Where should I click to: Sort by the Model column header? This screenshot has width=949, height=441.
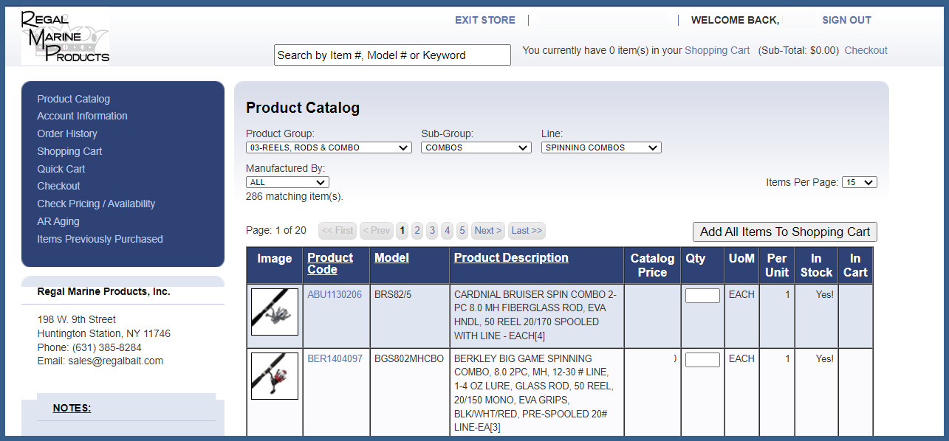(x=391, y=257)
